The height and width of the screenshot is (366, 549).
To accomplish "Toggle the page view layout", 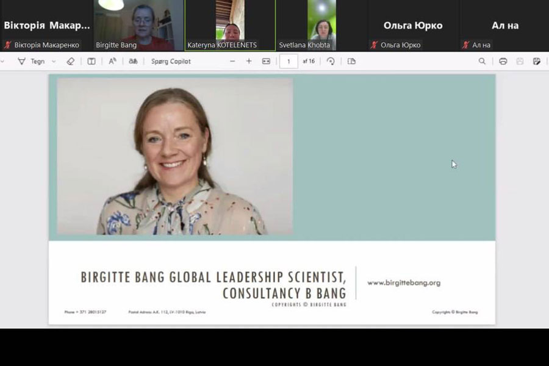I will [351, 61].
